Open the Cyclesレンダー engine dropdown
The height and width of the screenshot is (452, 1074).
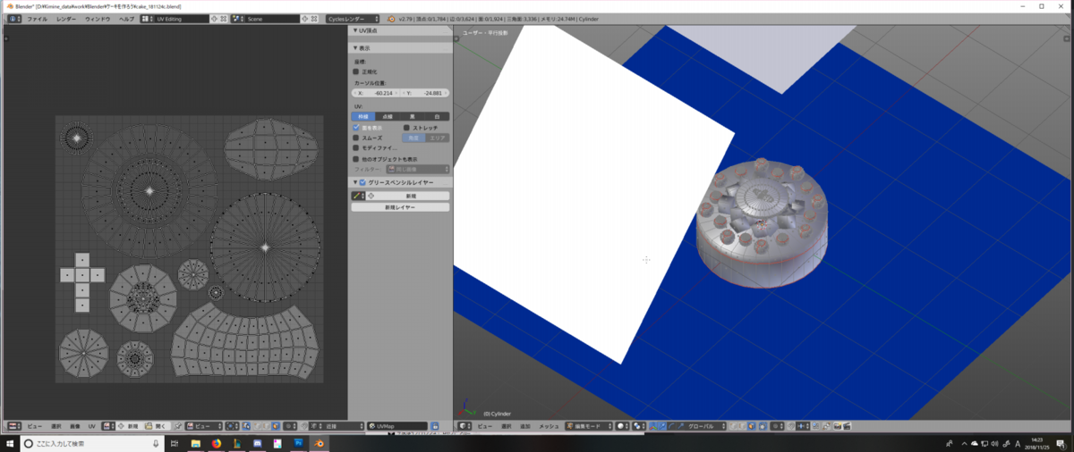coord(349,19)
